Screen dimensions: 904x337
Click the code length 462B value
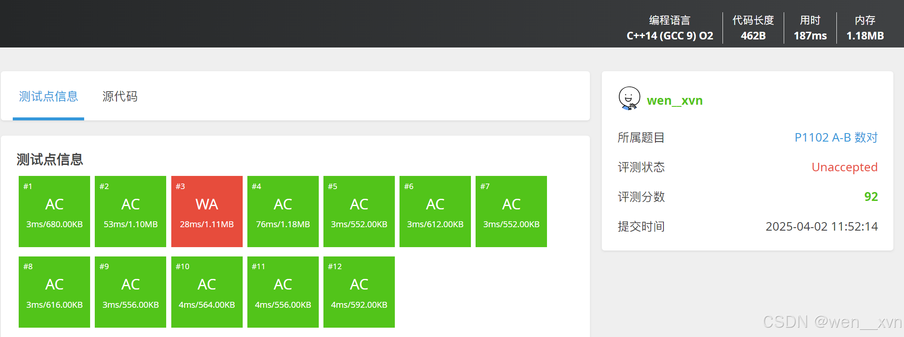point(753,36)
